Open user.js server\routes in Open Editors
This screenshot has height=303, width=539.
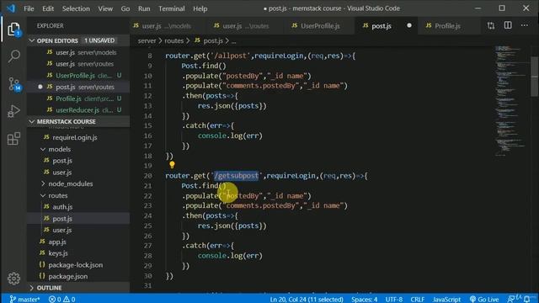click(78, 64)
